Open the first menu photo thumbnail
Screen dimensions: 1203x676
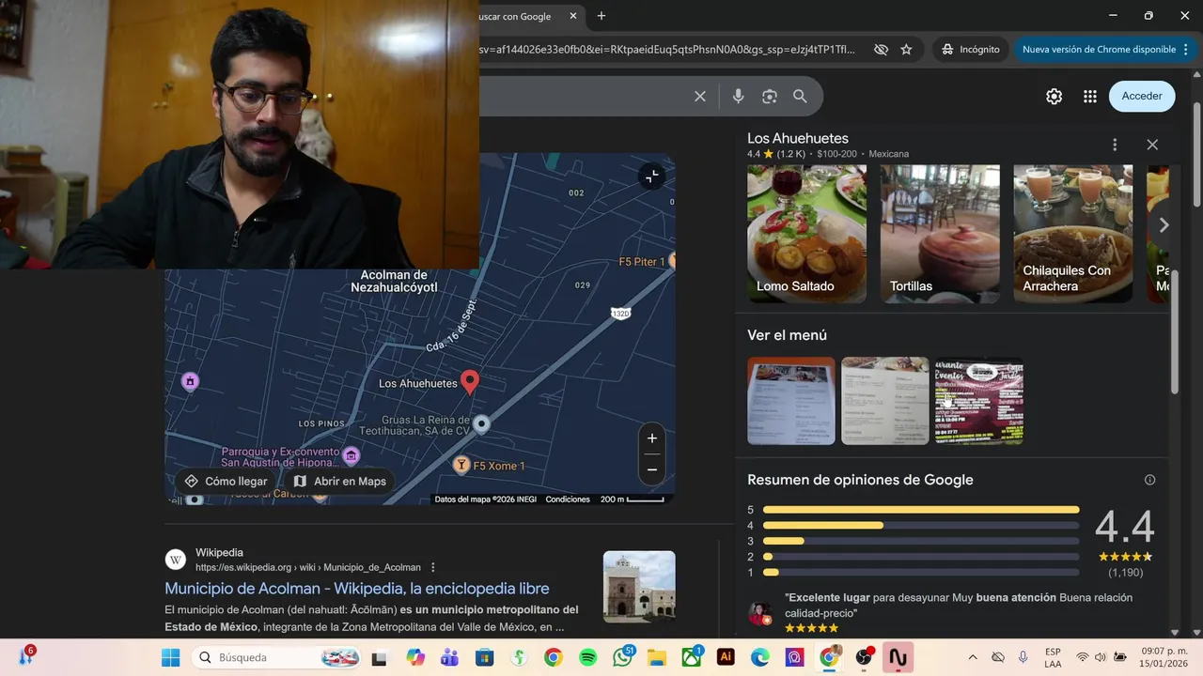(790, 401)
